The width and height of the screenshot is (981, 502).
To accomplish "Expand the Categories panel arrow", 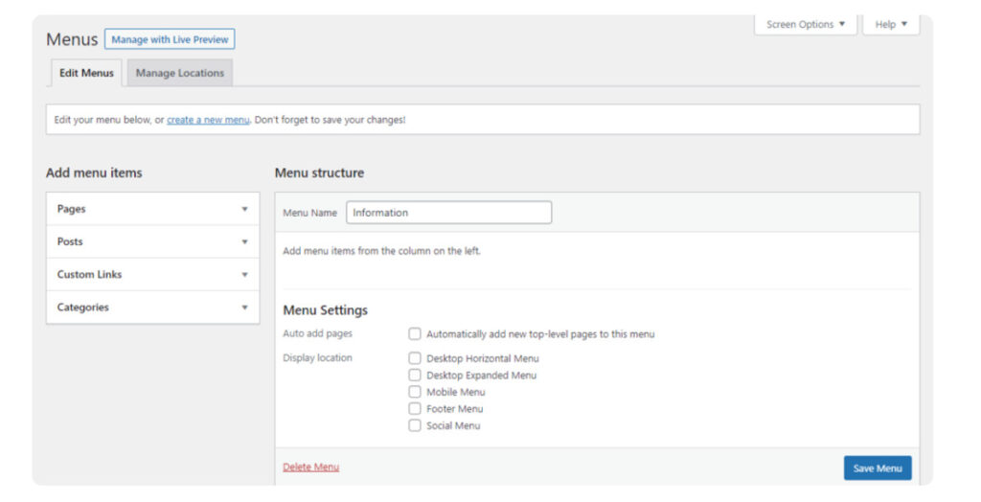I will tap(244, 308).
